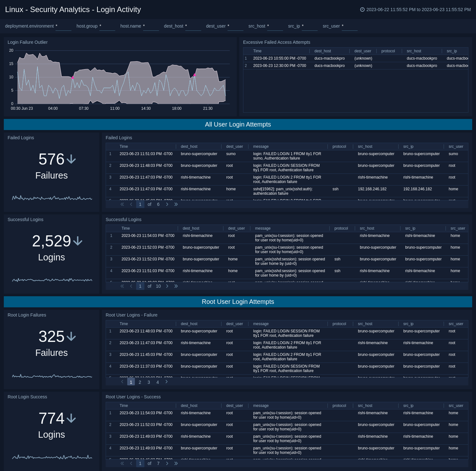Sort Excessive Failed Access Attempts by Time column

coord(257,51)
